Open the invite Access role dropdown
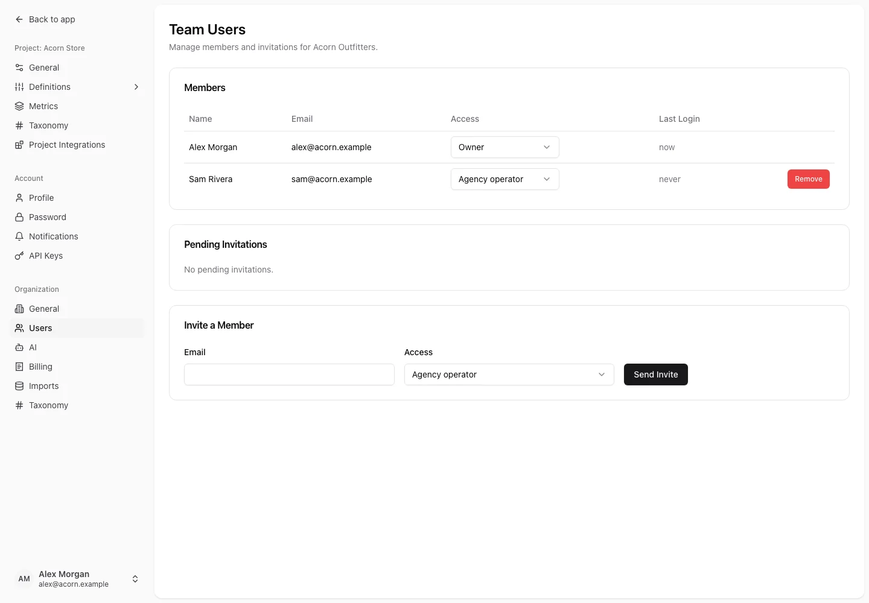This screenshot has height=603, width=869. [x=509, y=374]
